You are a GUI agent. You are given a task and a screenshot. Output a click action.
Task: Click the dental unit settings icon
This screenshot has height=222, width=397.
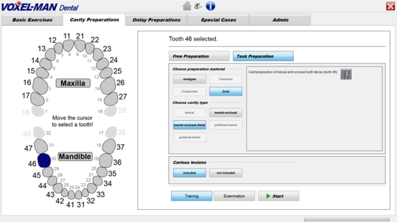tap(198, 6)
